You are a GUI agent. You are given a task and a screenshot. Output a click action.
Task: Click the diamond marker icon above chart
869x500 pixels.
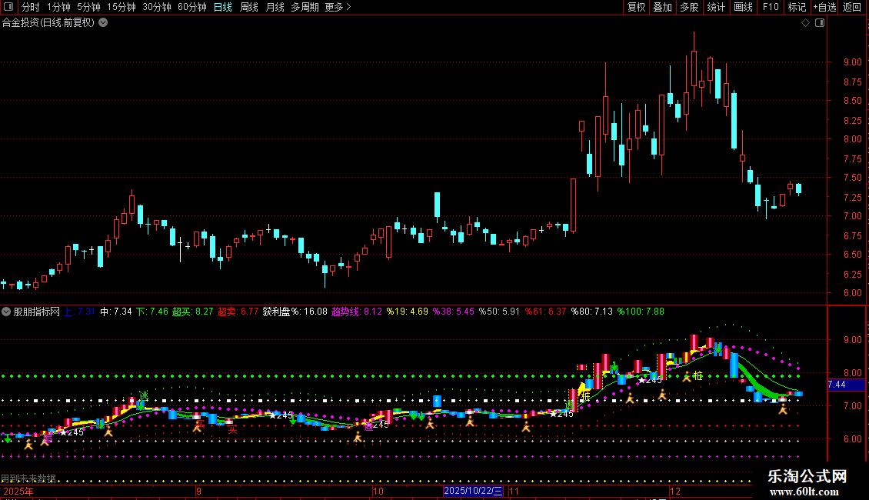tap(805, 23)
